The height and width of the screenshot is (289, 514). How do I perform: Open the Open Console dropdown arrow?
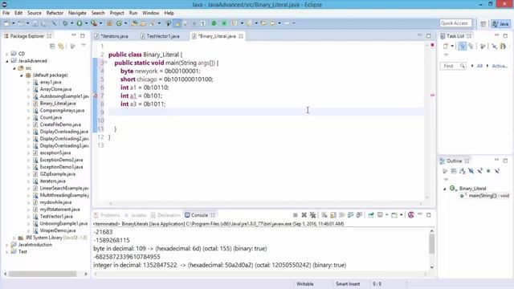tap(401, 215)
